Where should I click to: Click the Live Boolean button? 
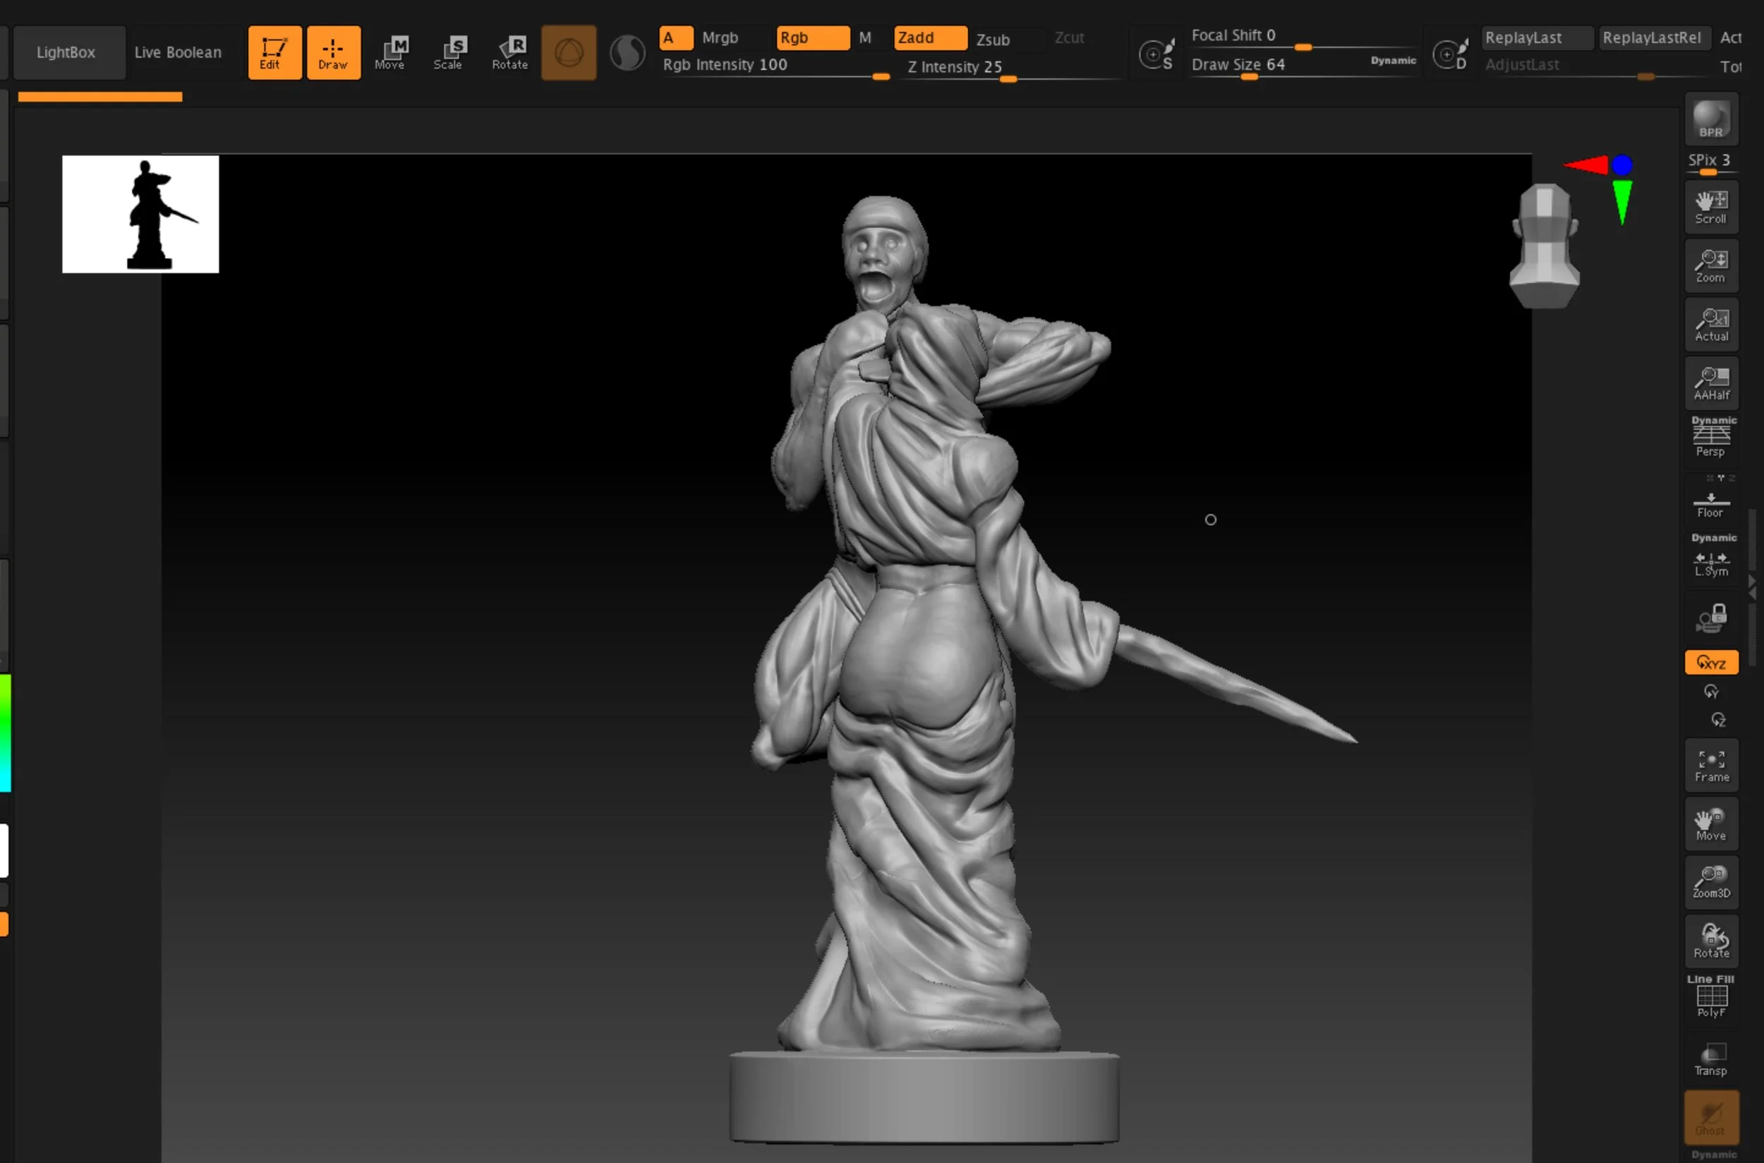[178, 52]
